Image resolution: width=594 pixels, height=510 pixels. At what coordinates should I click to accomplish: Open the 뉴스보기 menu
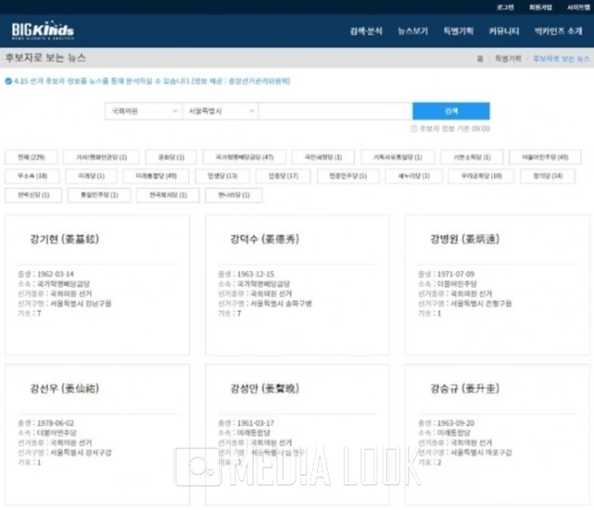413,31
